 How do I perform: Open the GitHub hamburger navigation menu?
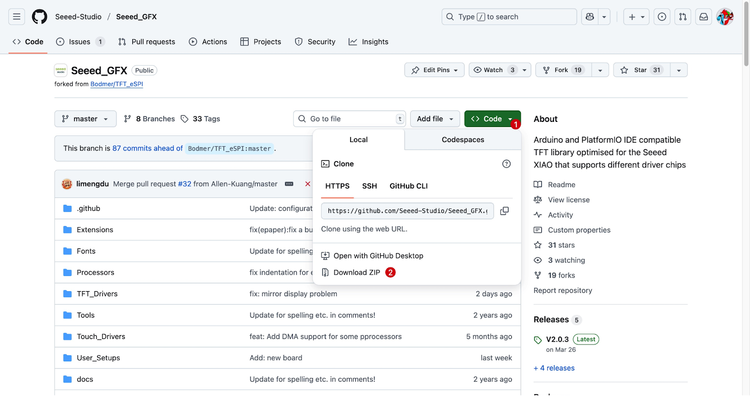tap(16, 17)
